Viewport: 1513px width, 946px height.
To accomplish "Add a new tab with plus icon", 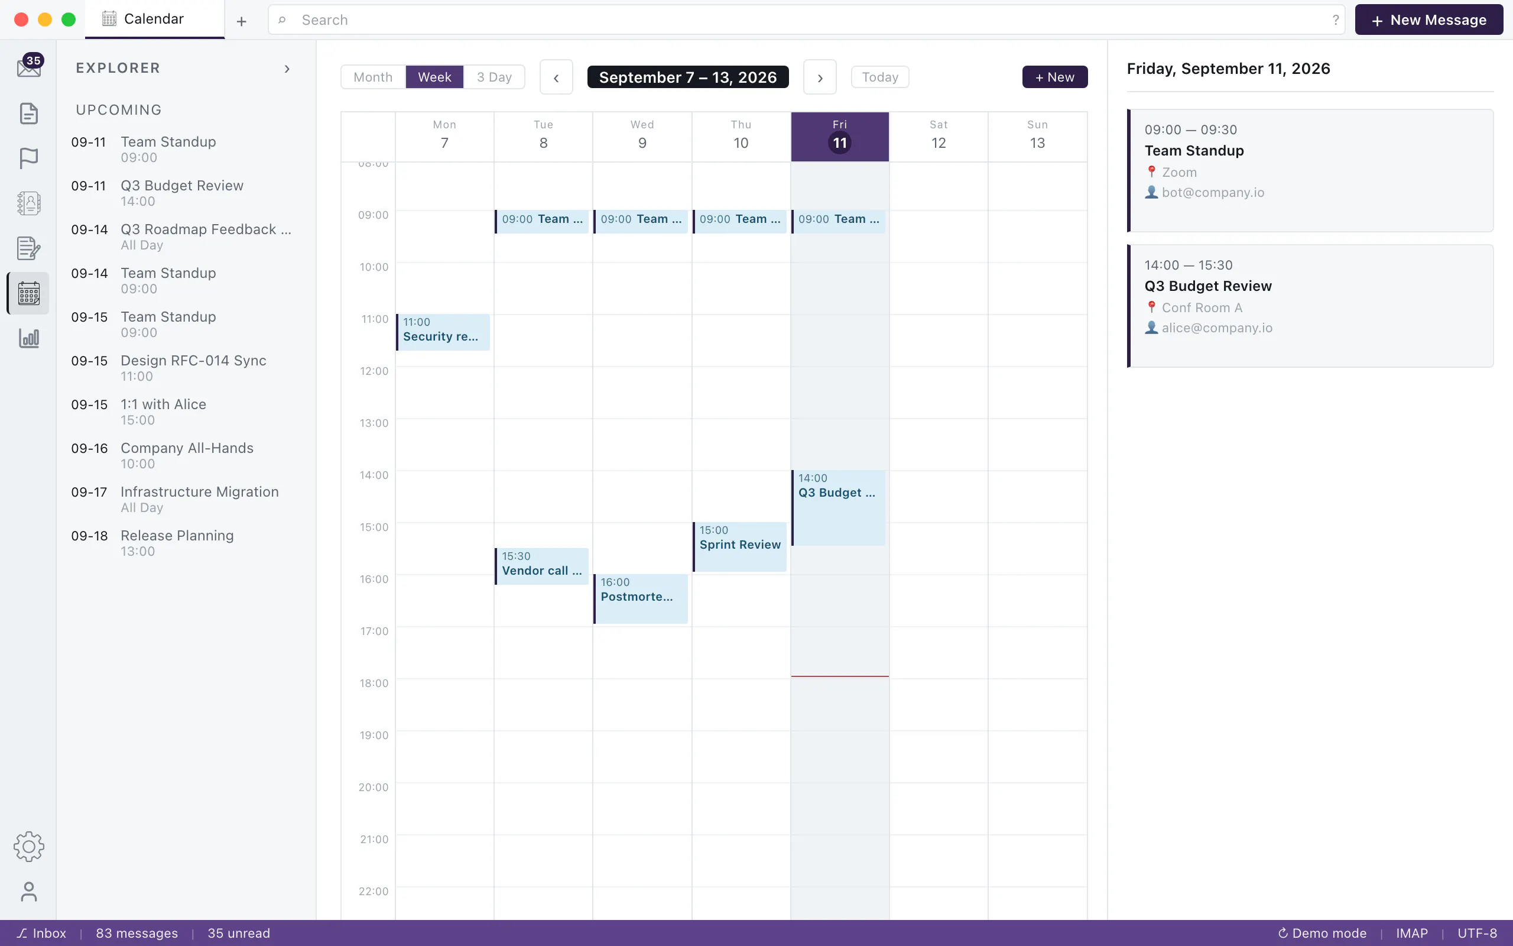I will [241, 21].
